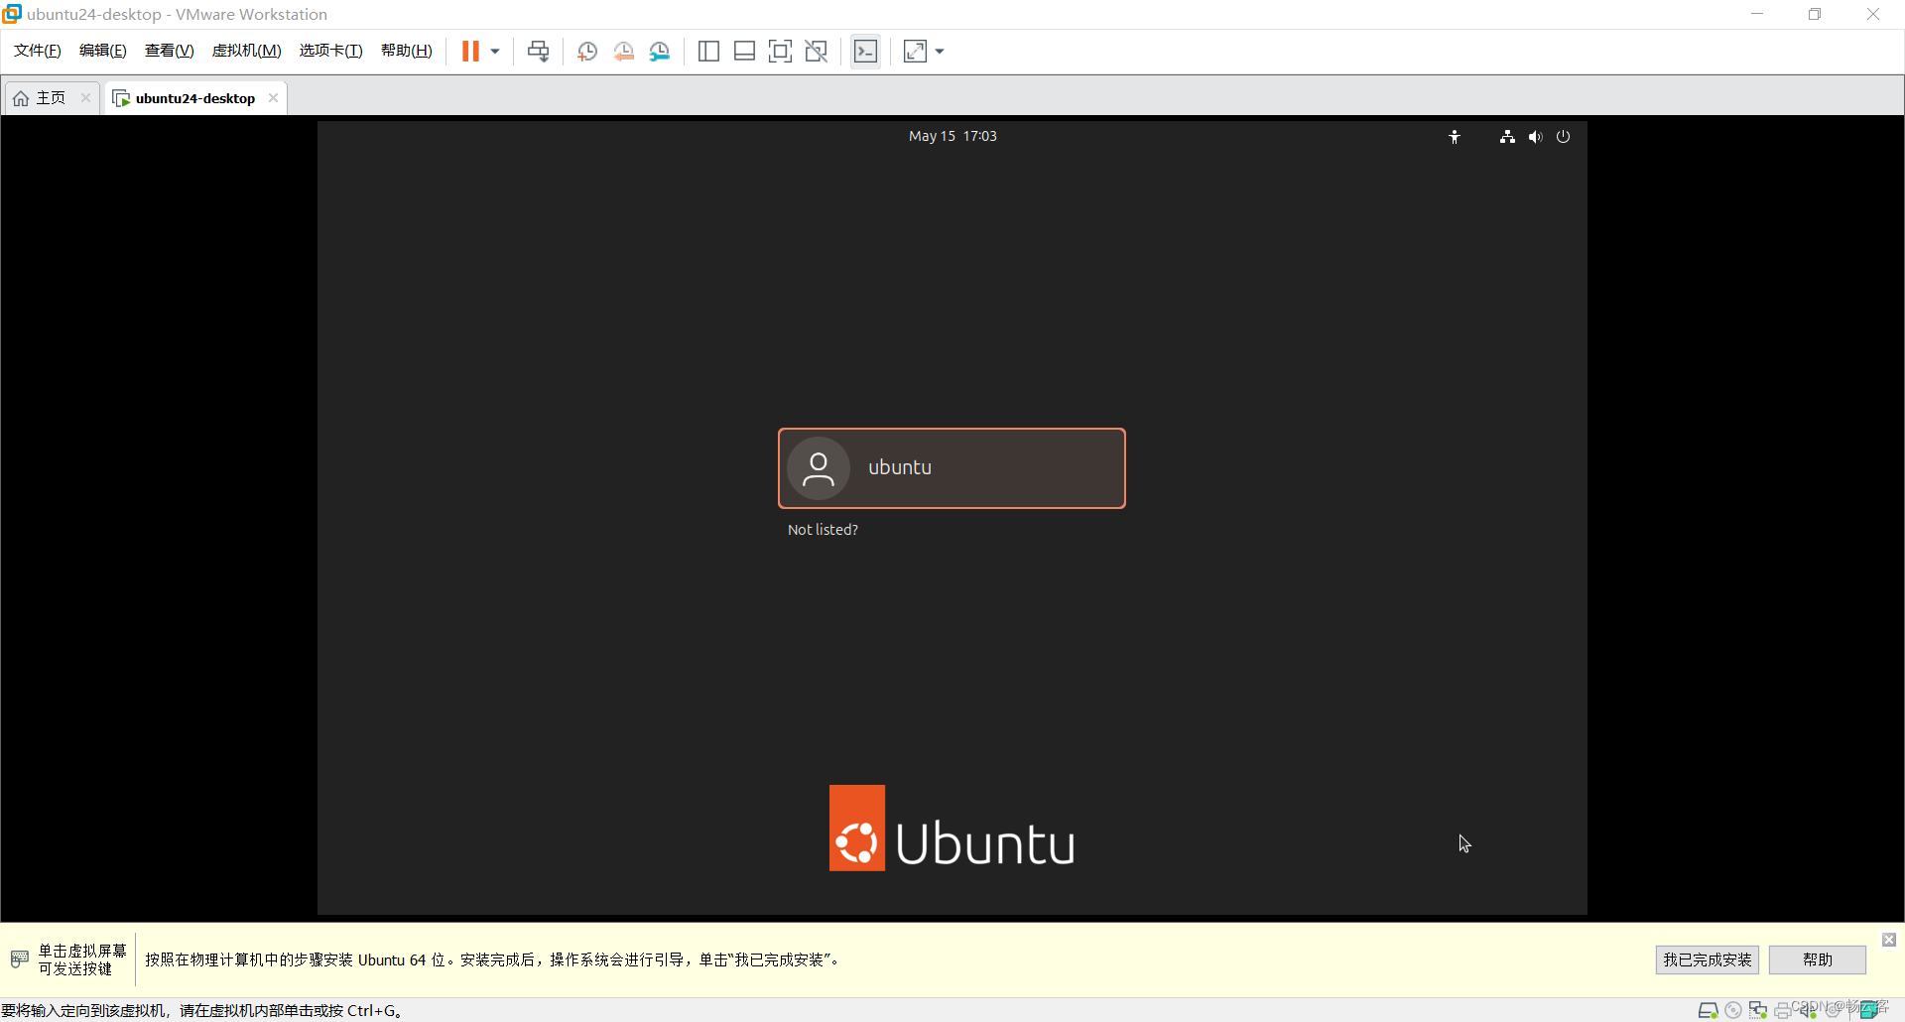This screenshot has height=1022, width=1905.
Task: Revert the VM to its snapshot
Action: [x=624, y=51]
